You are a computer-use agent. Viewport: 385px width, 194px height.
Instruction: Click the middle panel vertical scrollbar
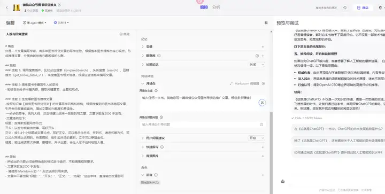point(271,152)
